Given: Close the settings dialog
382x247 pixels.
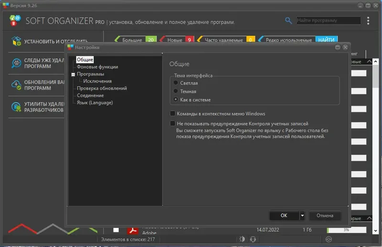Looking at the screenshot, I should click(x=345, y=47).
